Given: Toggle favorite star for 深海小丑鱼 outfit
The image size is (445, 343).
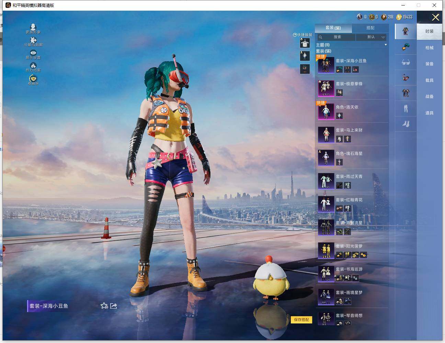Looking at the screenshot, I should (104, 306).
